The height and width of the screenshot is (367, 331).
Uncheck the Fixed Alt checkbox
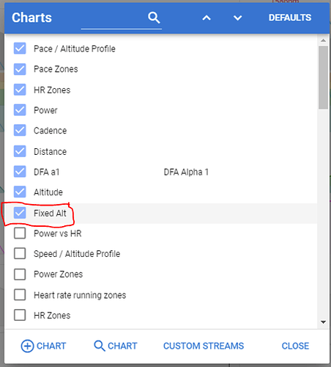pyautogui.click(x=20, y=213)
